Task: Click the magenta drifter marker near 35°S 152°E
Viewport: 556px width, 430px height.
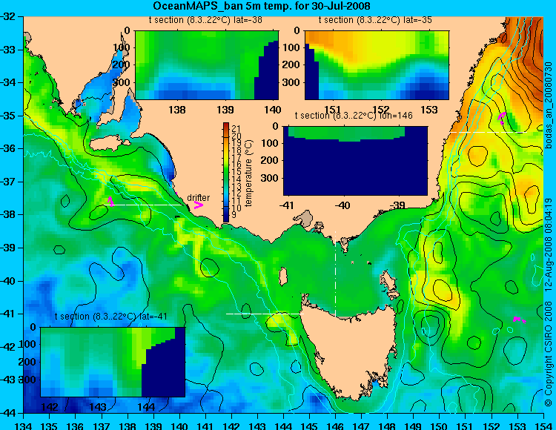Action: 501,117
